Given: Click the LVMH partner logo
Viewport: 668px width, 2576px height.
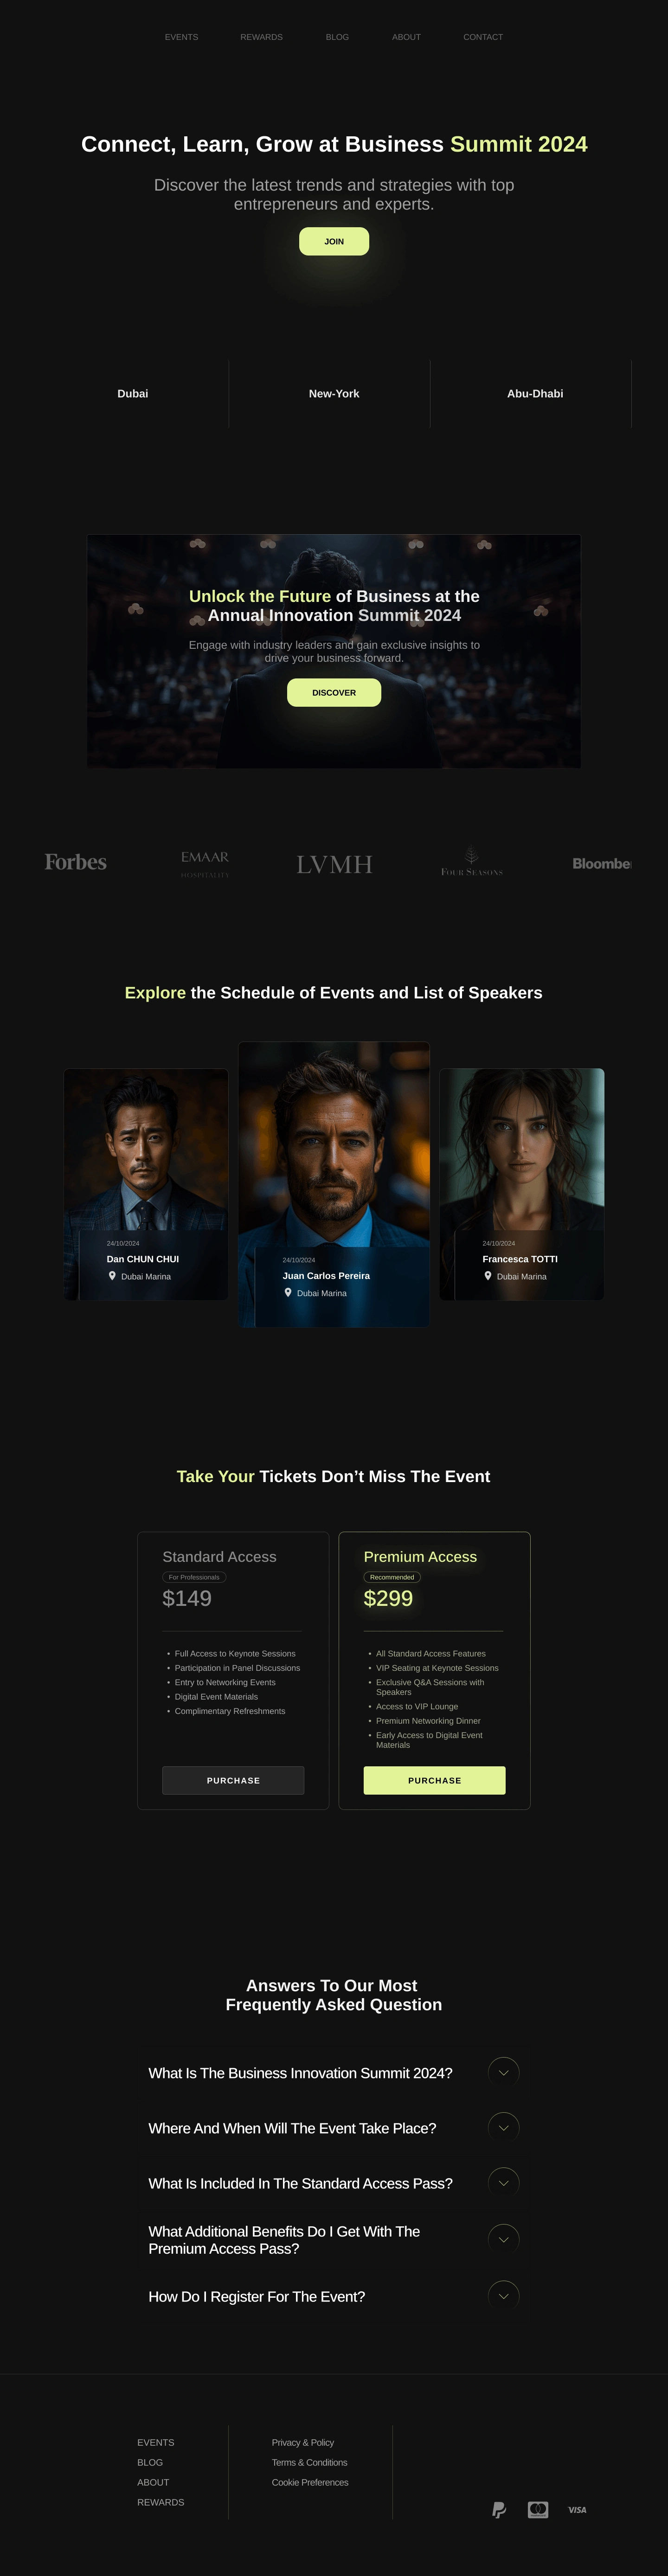Looking at the screenshot, I should point(334,864).
